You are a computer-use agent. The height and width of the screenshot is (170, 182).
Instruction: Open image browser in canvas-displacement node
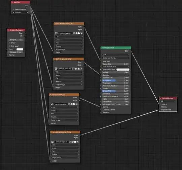coord(53,142)
